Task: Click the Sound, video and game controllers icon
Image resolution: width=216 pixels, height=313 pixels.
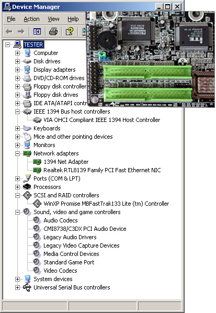Action: tap(27, 212)
